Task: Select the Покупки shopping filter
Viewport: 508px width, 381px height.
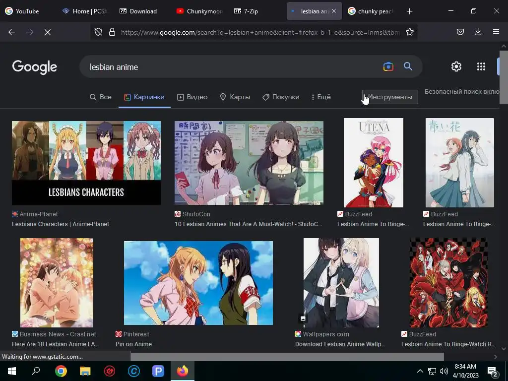Action: 281,97
